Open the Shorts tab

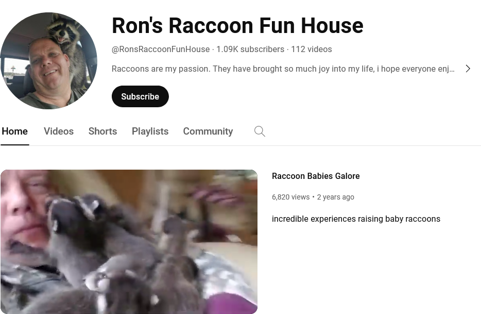[x=103, y=131]
